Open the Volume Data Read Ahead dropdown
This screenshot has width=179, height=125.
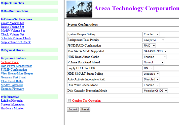(153, 62)
